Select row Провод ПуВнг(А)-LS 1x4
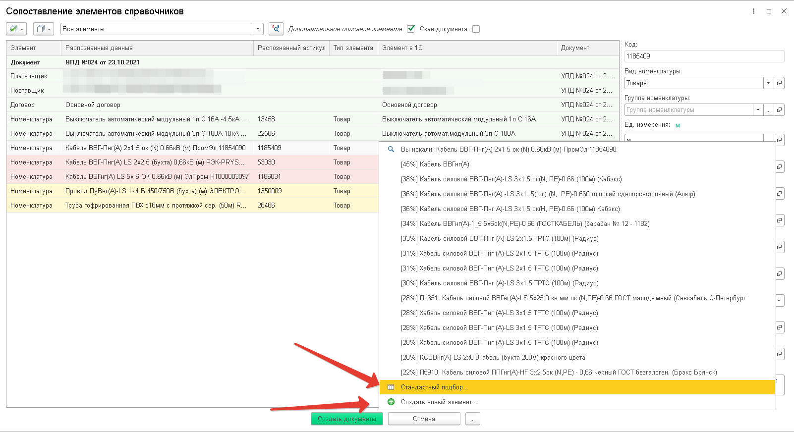The height and width of the screenshot is (432, 794). 192,191
